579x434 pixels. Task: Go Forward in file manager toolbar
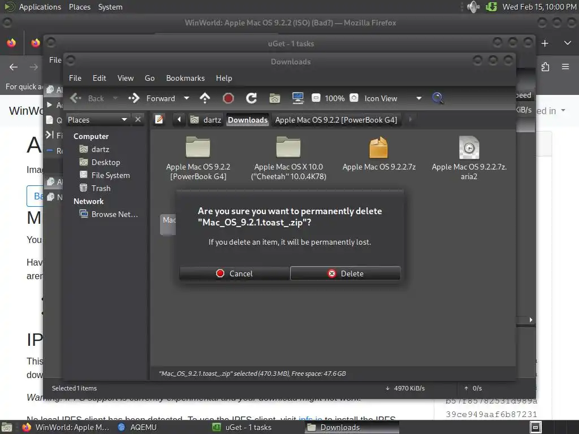(152, 98)
